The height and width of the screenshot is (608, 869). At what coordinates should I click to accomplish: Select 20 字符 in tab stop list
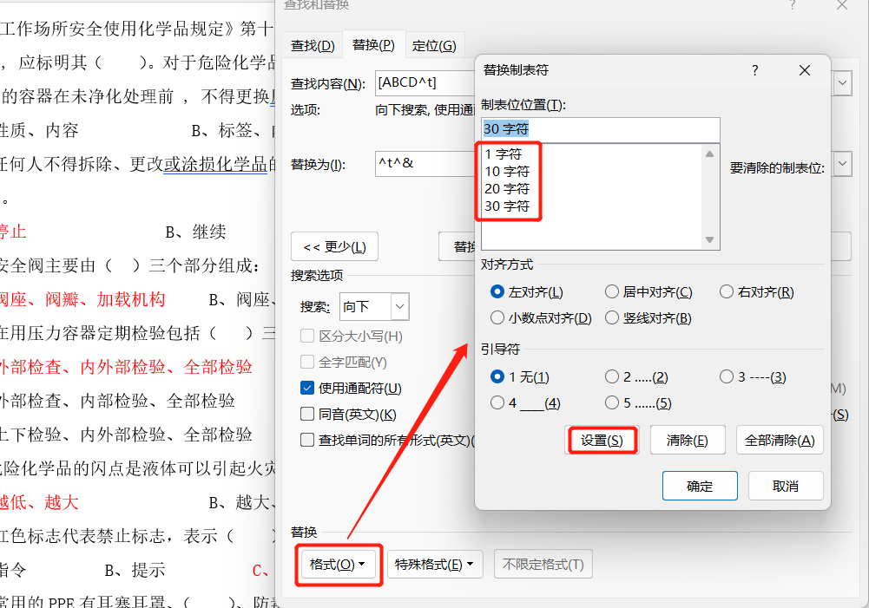506,189
